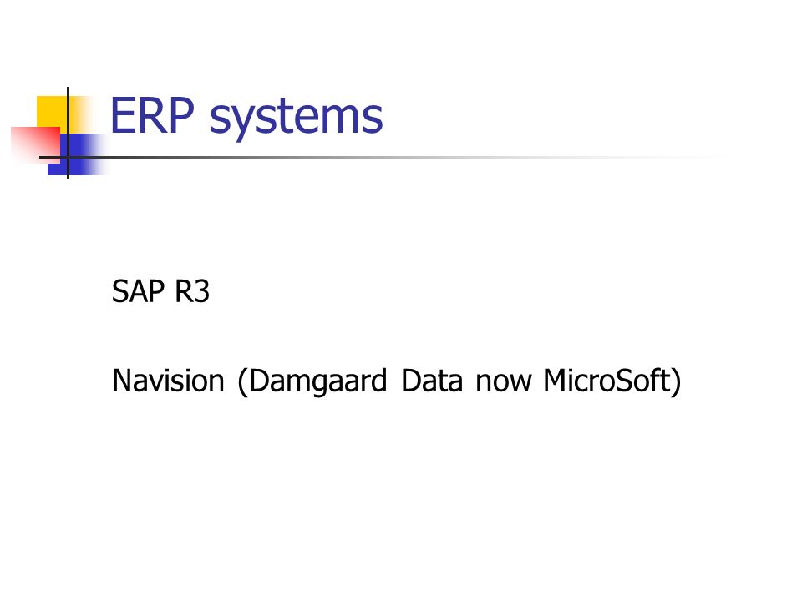Click the word "Navision"
The image size is (802, 601).
168,381
